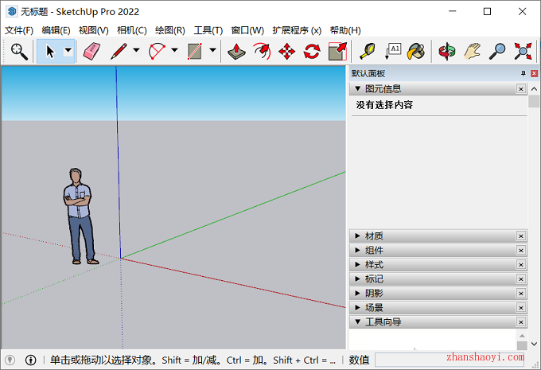Click the tray scrollbar down arrow
The image size is (541, 370).
(534, 344)
